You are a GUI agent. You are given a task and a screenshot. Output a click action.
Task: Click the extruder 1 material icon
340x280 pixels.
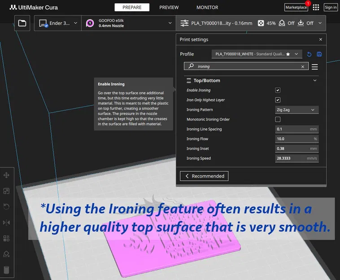click(90, 23)
